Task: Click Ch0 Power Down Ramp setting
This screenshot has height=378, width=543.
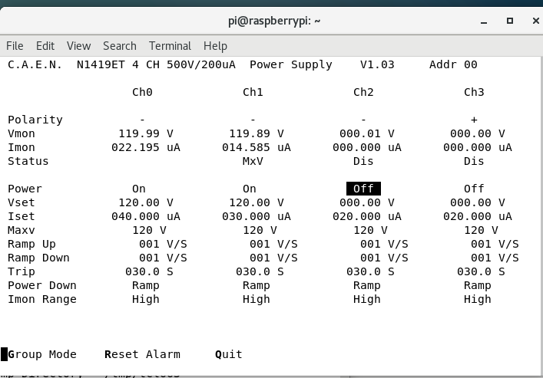Action: (x=145, y=286)
